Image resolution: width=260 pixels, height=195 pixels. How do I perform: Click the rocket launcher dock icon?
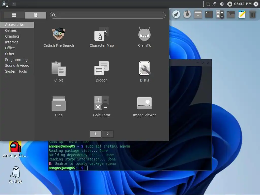176,14
